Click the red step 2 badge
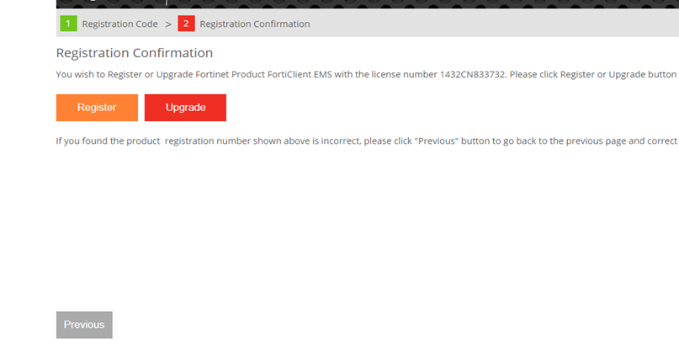 [x=186, y=24]
